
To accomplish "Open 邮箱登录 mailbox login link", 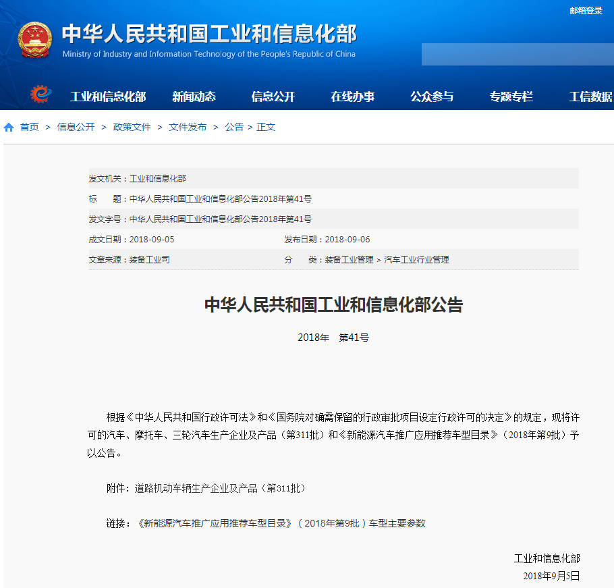I will pos(585,11).
